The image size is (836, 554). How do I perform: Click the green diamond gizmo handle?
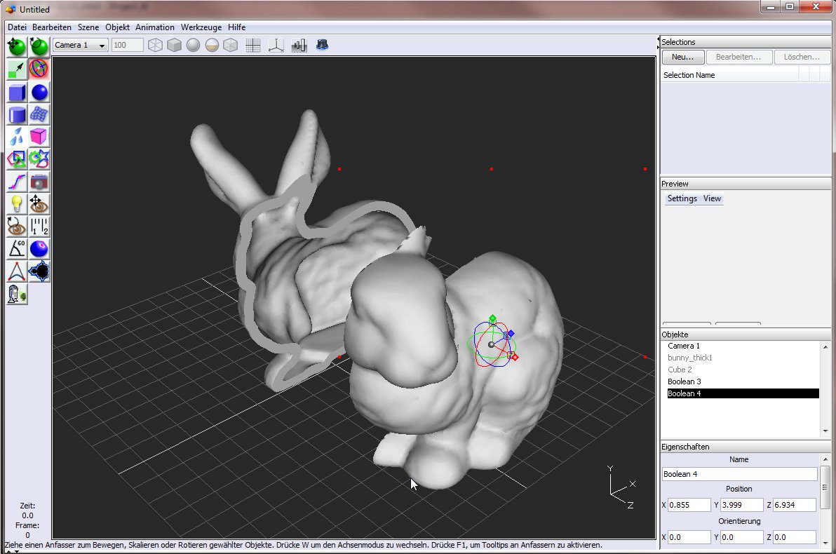[x=492, y=319]
